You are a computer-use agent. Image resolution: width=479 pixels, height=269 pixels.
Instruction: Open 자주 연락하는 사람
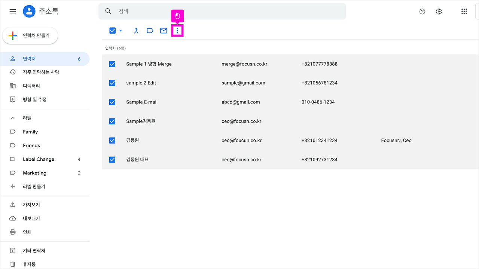(45, 72)
